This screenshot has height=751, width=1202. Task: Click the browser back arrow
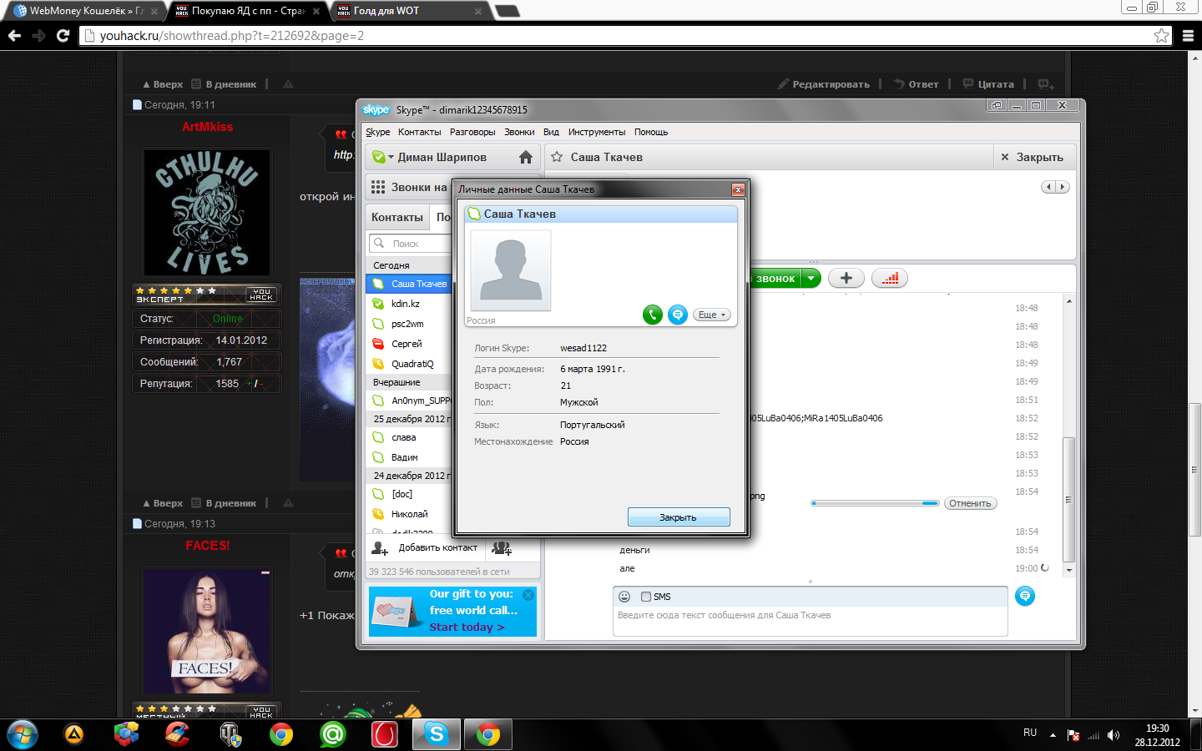coord(14,35)
